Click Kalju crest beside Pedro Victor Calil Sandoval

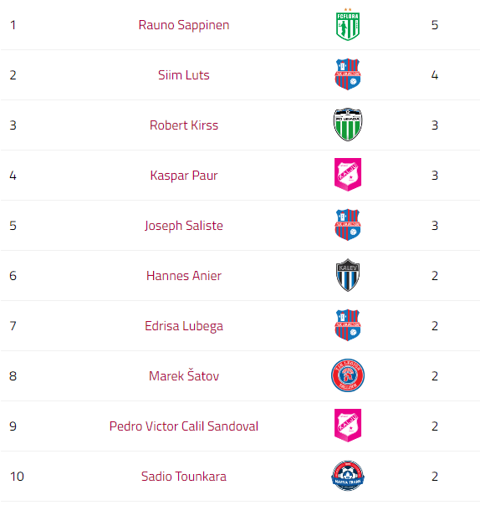(x=348, y=426)
